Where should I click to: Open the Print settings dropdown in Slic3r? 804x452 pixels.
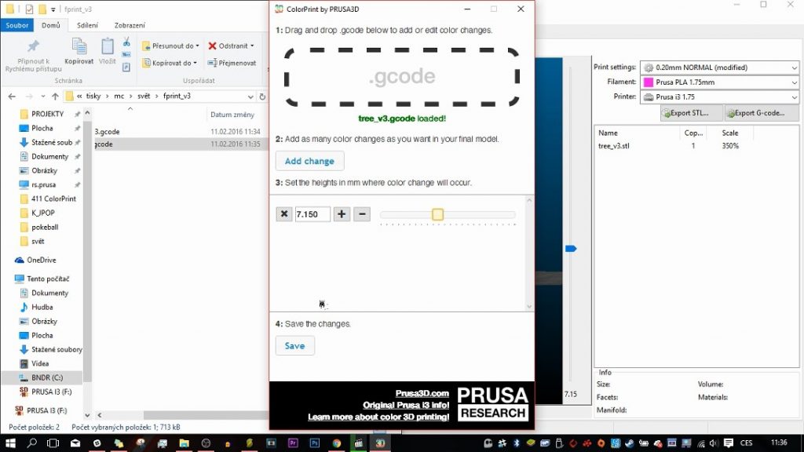[720, 67]
